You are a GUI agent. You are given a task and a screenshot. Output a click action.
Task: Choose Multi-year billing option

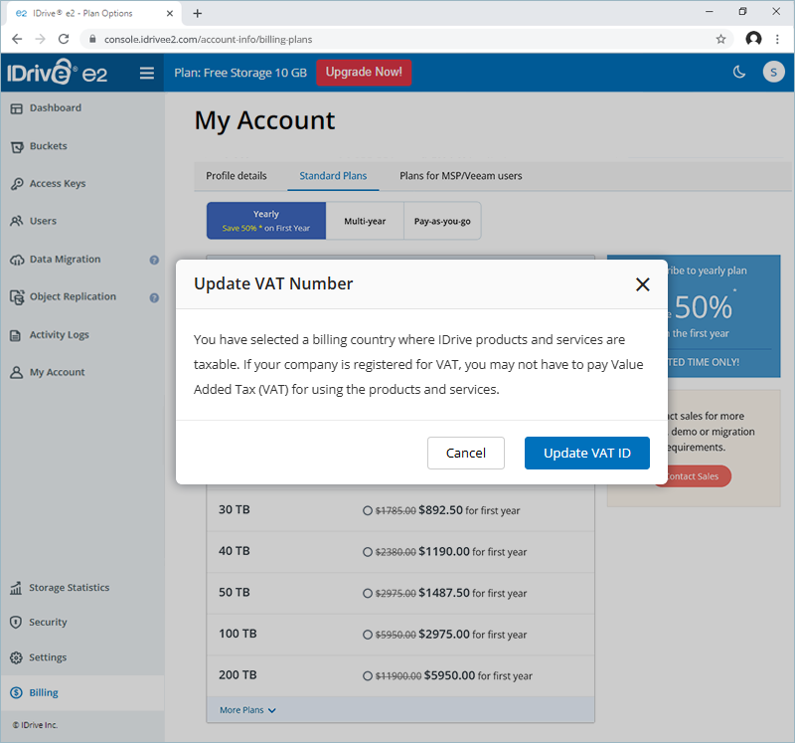365,221
